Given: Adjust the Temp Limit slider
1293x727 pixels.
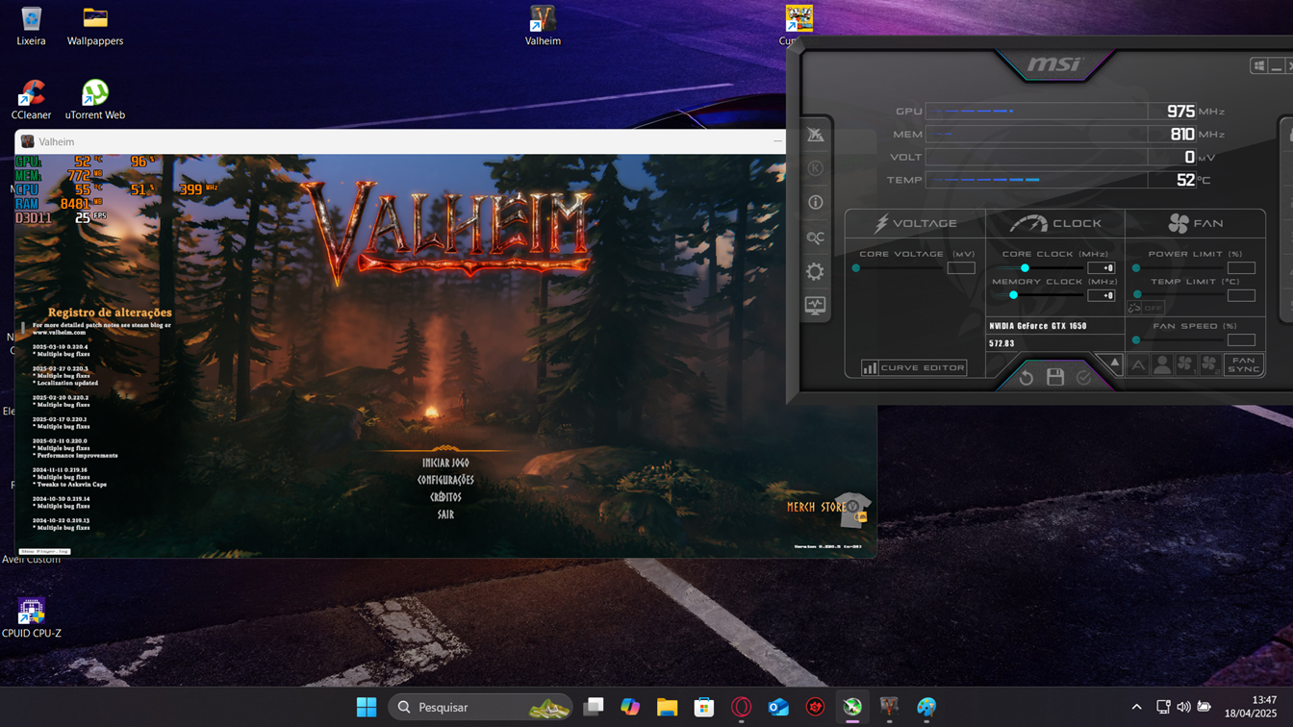Looking at the screenshot, I should click(1138, 295).
